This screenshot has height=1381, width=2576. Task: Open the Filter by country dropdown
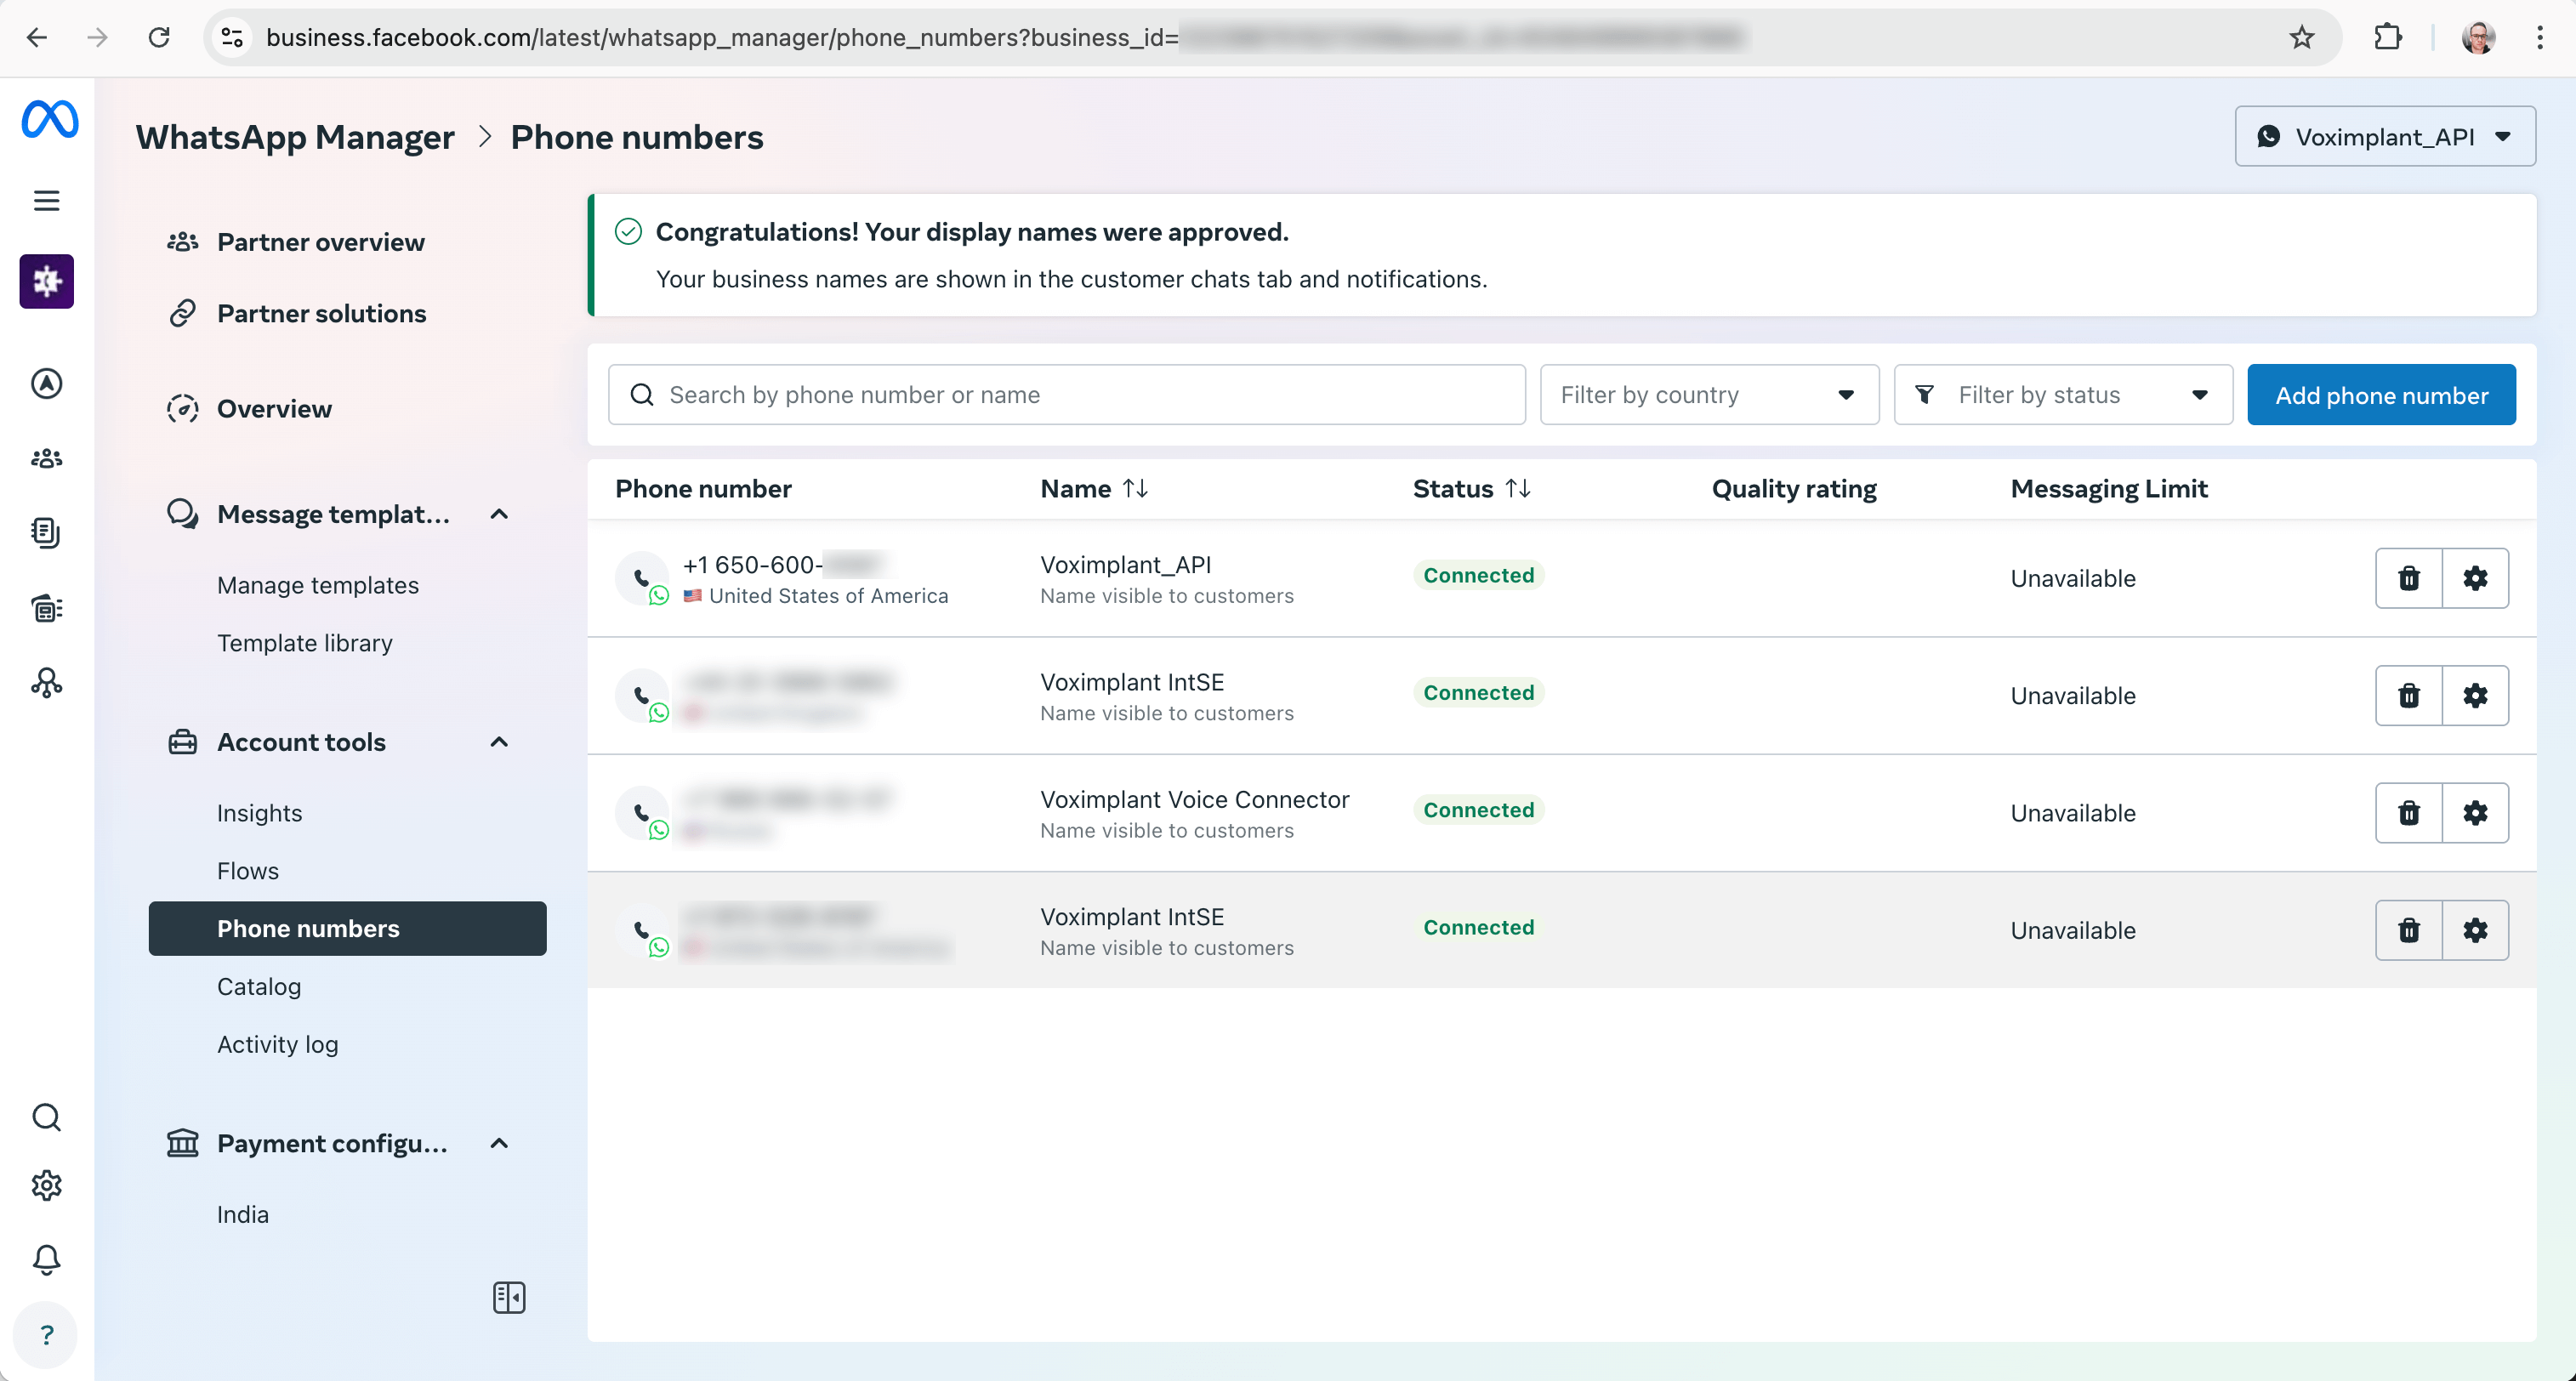1708,395
